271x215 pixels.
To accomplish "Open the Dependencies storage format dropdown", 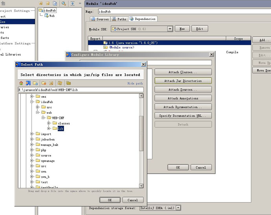I will pyautogui.click(x=178, y=208).
